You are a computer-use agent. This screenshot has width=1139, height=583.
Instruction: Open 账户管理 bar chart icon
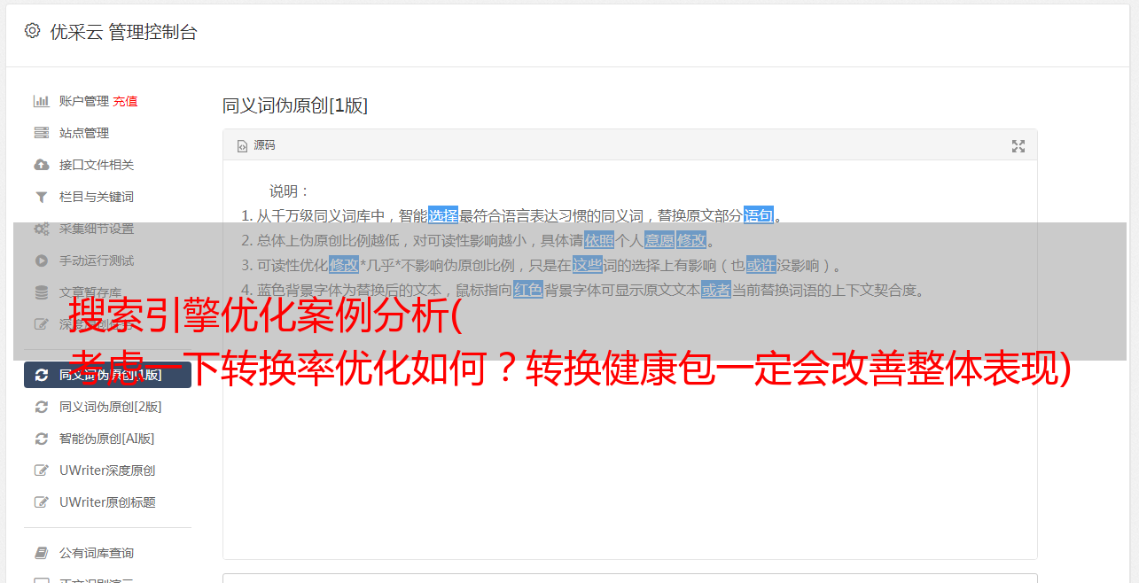pyautogui.click(x=42, y=101)
